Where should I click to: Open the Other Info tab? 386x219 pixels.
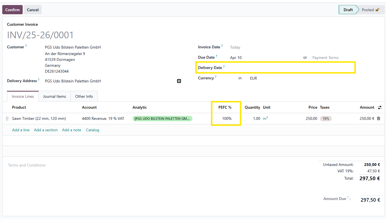point(84,96)
